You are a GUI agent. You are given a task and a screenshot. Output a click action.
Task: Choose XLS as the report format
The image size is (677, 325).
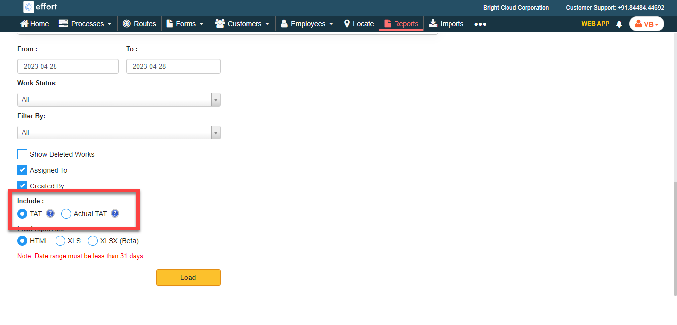pyautogui.click(x=60, y=241)
